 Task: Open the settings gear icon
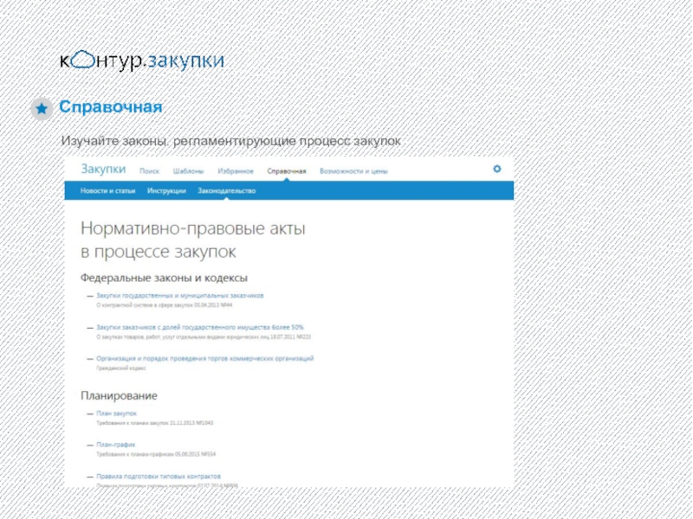coord(496,169)
